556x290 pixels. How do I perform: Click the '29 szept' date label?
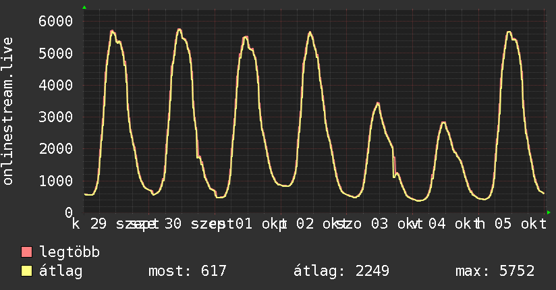point(124,224)
